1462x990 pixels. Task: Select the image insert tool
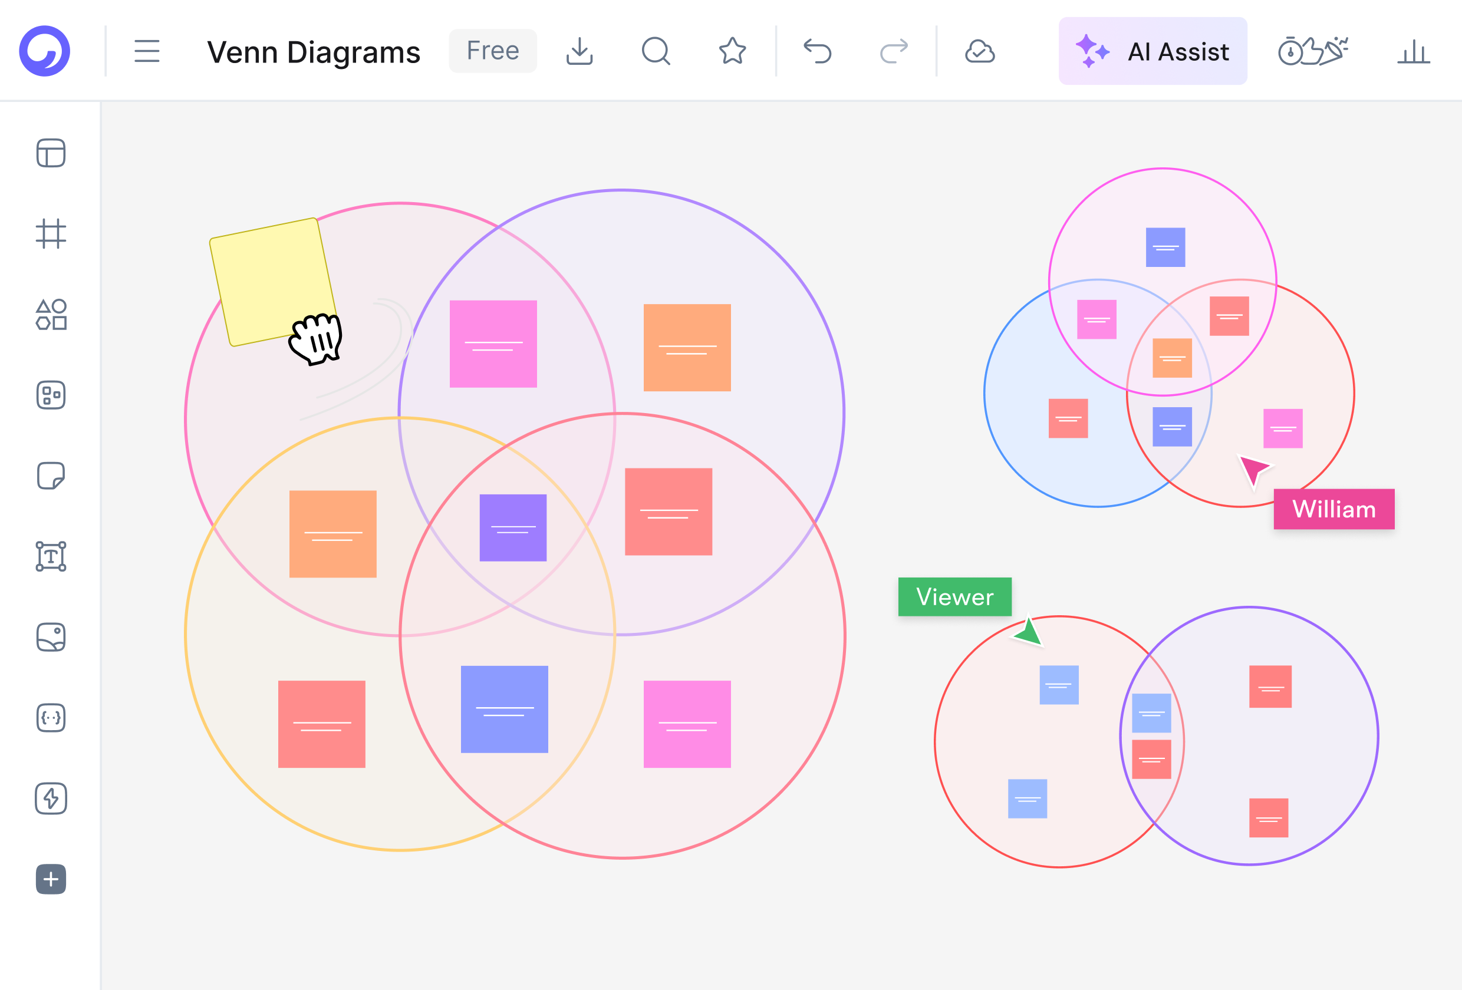[51, 637]
